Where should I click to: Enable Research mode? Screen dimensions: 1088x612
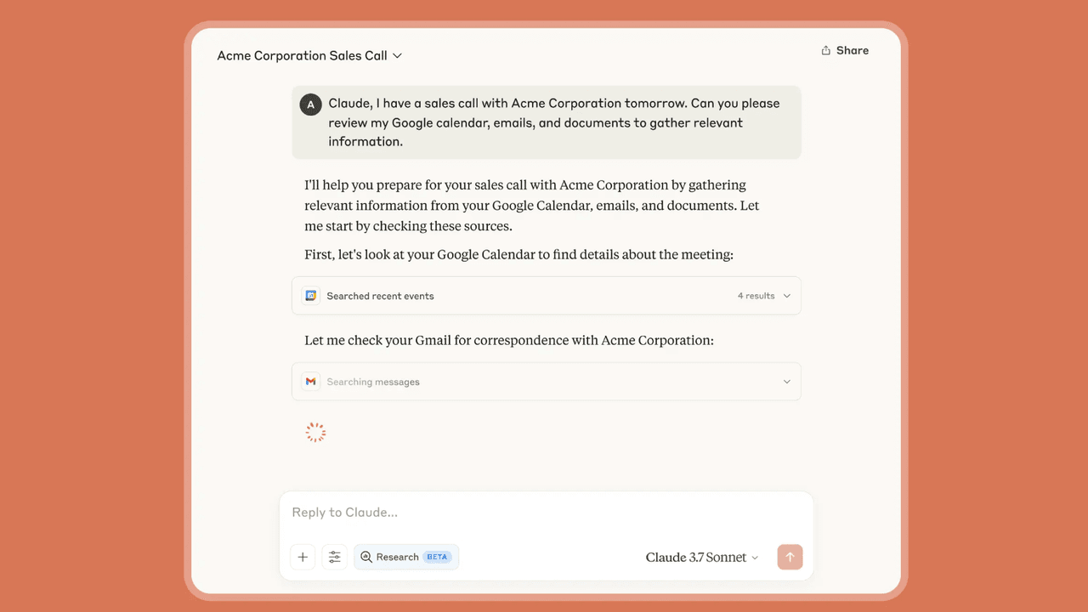(x=406, y=557)
